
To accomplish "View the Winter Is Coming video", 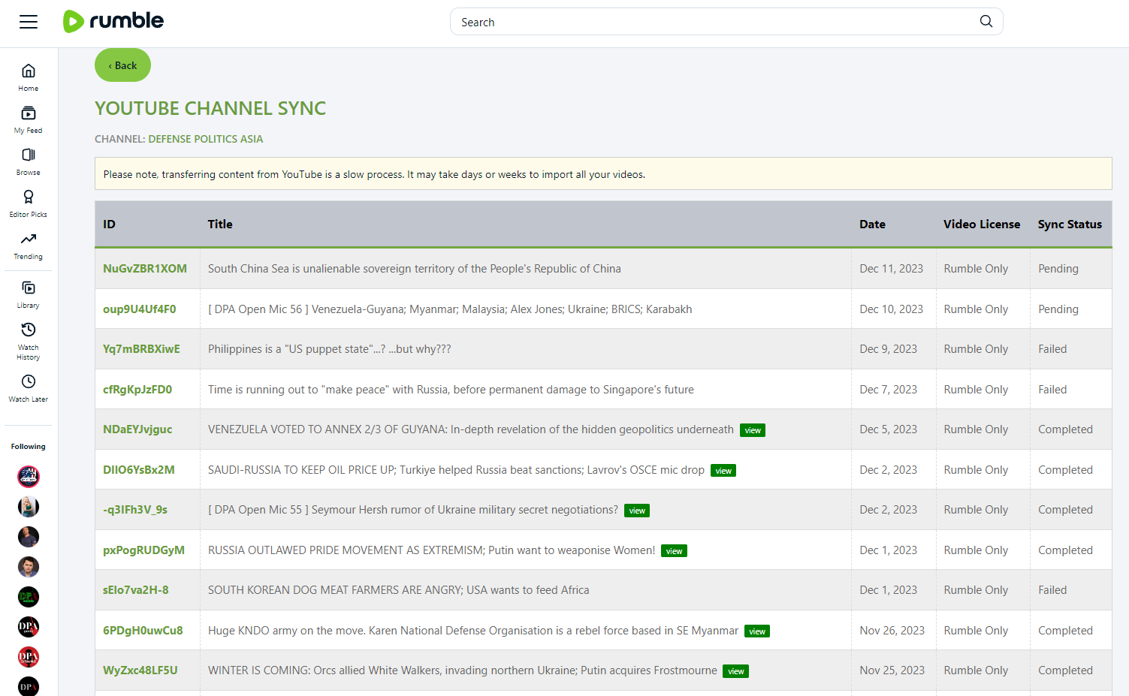I will coord(736,671).
